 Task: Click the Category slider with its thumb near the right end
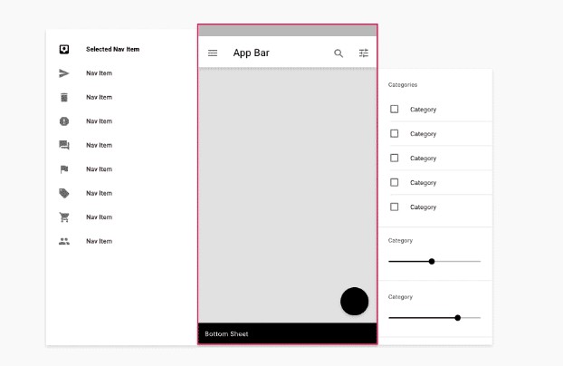[434, 318]
